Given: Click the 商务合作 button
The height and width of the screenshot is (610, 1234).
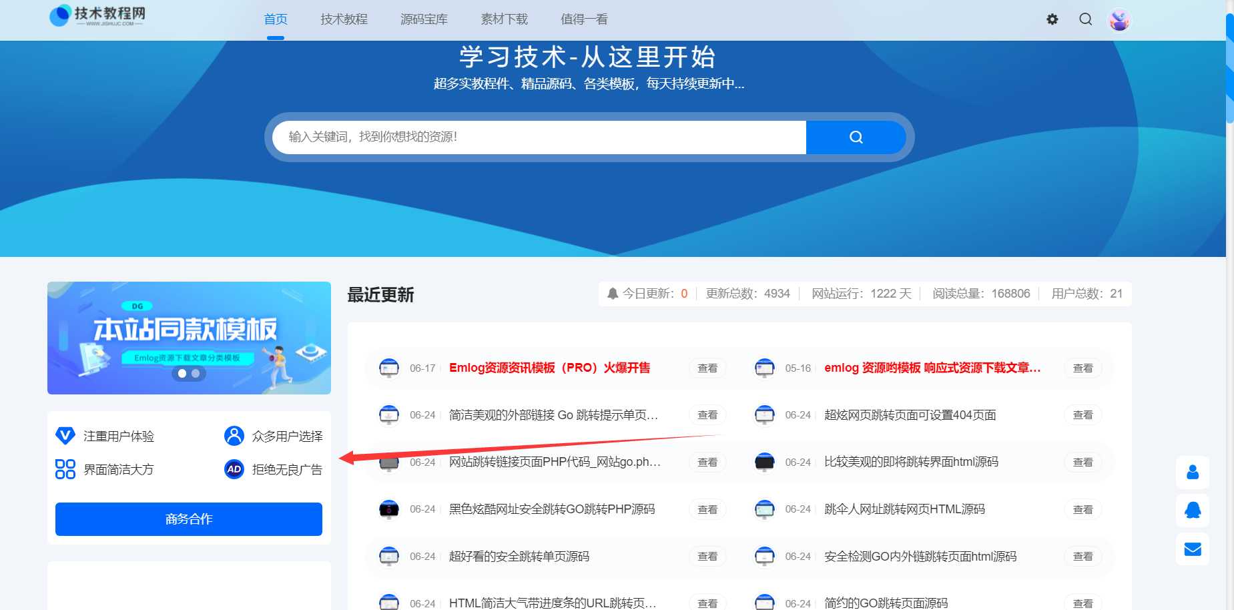Looking at the screenshot, I should pyautogui.click(x=188, y=519).
